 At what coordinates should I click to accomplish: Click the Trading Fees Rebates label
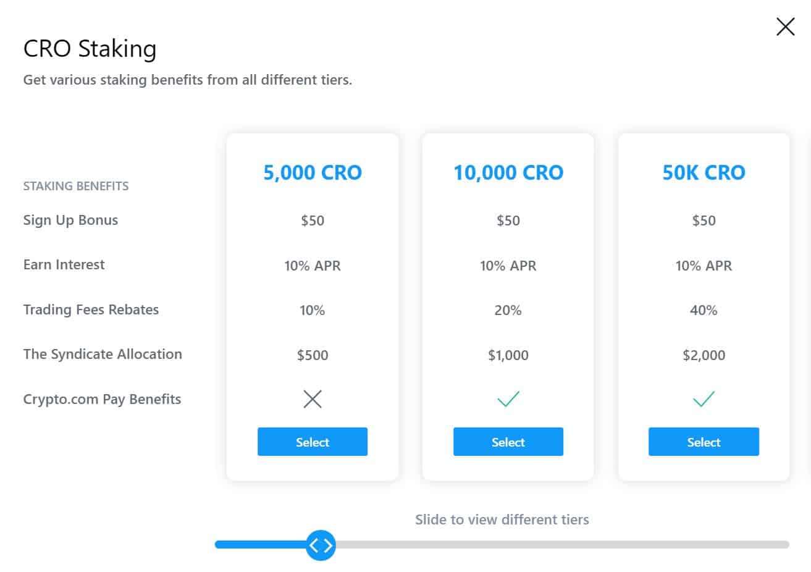coord(91,309)
